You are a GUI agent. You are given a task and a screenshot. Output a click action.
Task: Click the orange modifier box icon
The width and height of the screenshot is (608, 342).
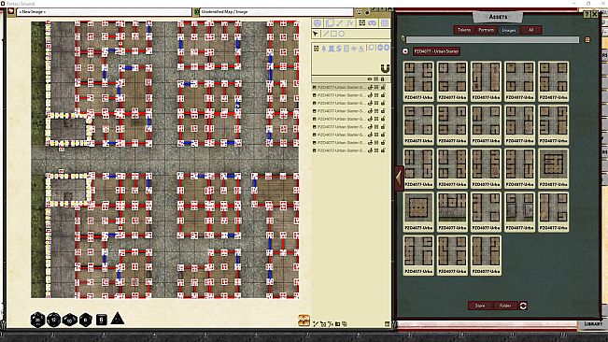tap(304, 321)
